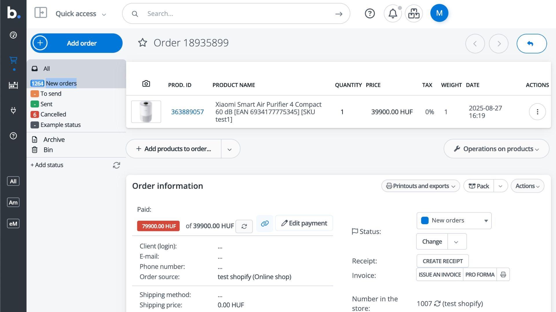Image resolution: width=556 pixels, height=312 pixels.
Task: Submit search with the arrow icon
Action: [x=339, y=14]
